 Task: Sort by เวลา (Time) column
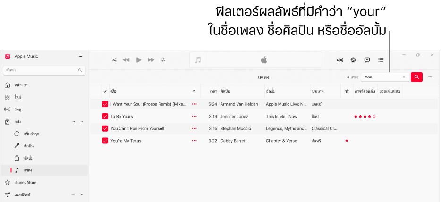(213, 91)
